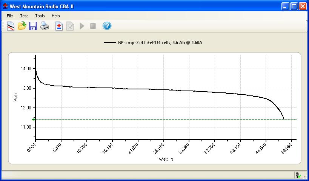The image size is (309, 181).
Task: Open help with the blue question mark icon
Action: point(107,26)
